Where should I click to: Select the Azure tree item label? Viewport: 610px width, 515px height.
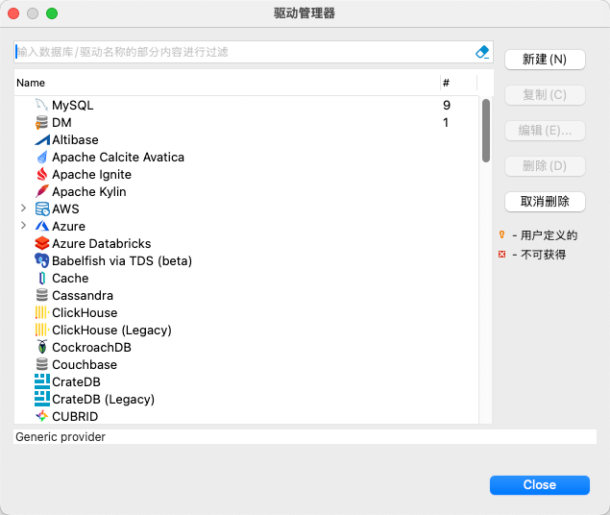68,226
